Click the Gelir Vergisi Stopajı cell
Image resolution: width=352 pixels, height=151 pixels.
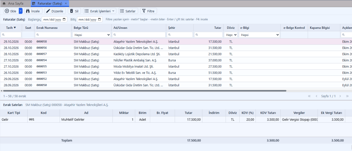pos(299,119)
